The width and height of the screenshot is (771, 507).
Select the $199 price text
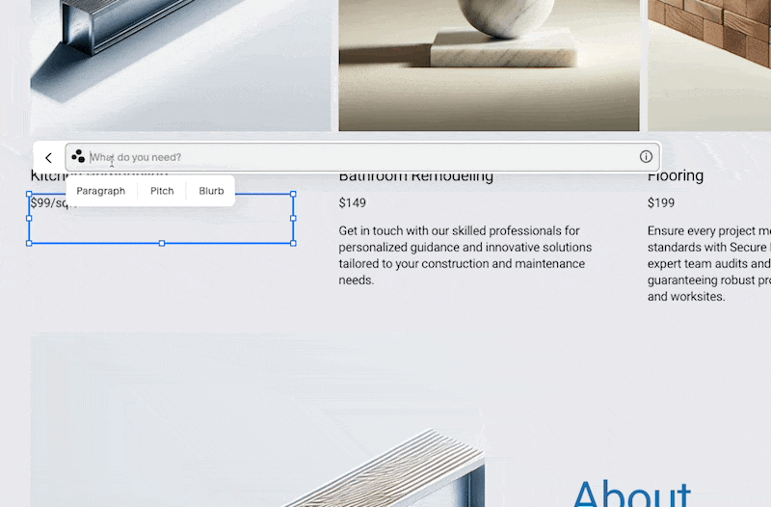click(x=661, y=203)
